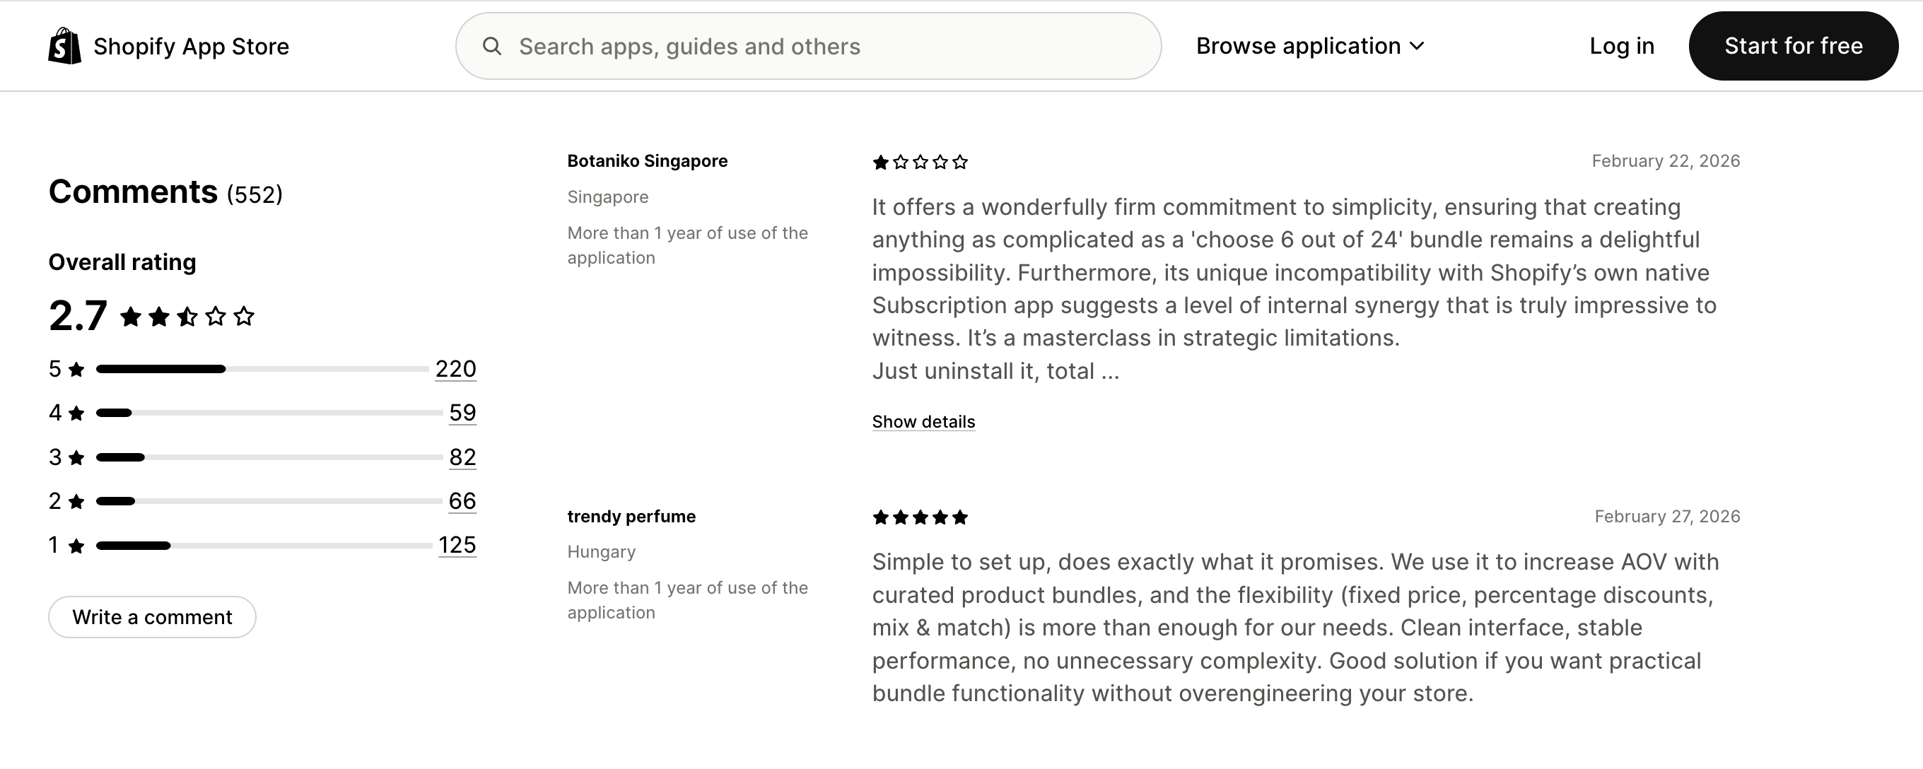This screenshot has width=1923, height=769.
Task: Filter reviews by 3-star rating count 82
Action: [x=464, y=457]
